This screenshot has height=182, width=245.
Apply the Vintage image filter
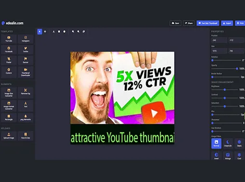(228, 156)
